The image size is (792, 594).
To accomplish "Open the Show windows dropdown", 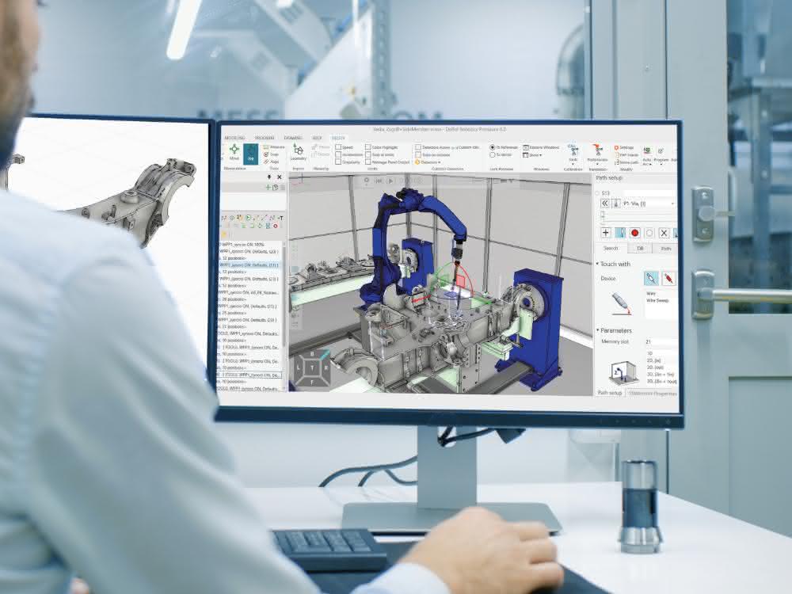I will point(532,155).
